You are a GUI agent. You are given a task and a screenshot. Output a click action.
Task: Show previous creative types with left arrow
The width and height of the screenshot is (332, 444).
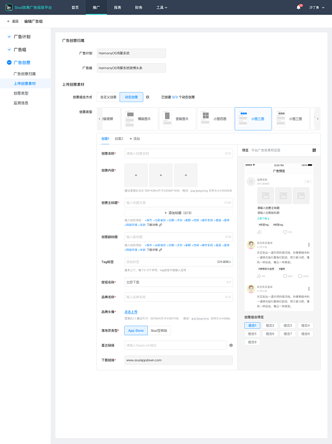point(99,119)
